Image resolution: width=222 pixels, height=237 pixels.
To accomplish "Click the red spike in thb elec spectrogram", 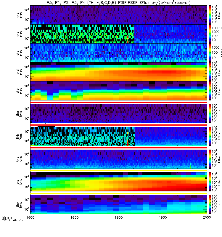I will point(128,40).
